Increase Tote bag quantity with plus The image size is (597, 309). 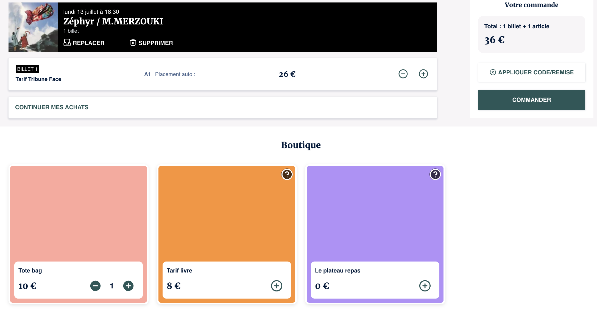(x=128, y=286)
